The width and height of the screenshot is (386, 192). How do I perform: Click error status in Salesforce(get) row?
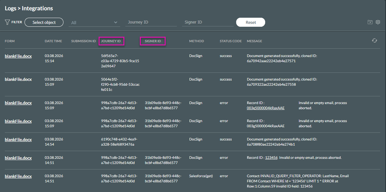224,176
